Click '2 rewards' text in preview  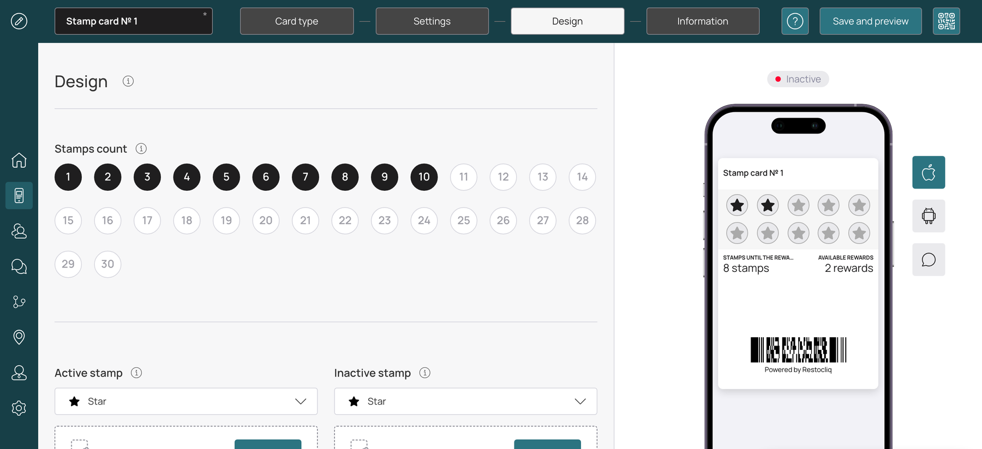(x=849, y=268)
